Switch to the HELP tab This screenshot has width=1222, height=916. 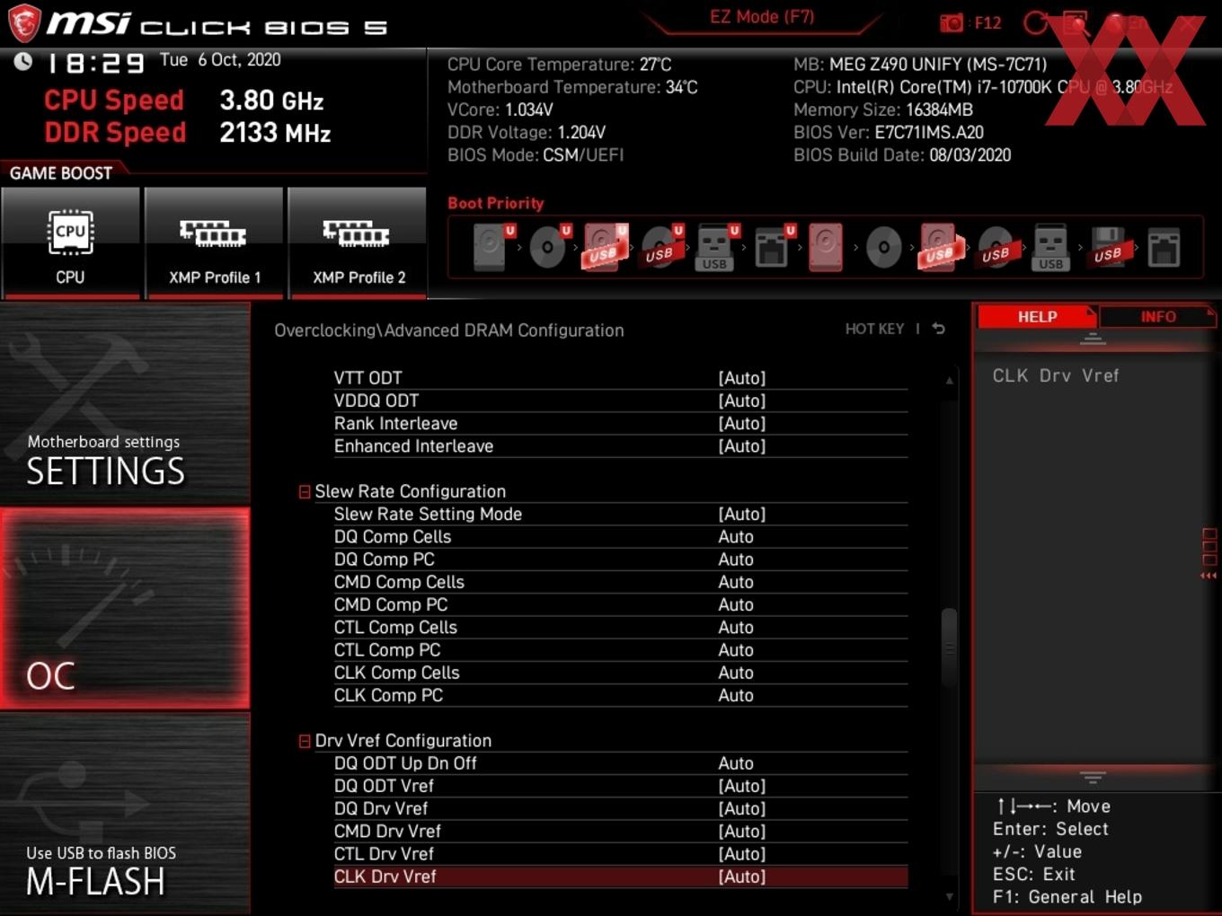[x=1037, y=316]
